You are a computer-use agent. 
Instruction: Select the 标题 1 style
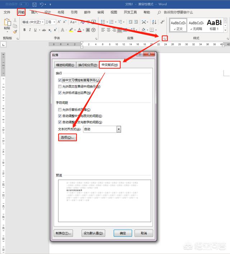214,25
